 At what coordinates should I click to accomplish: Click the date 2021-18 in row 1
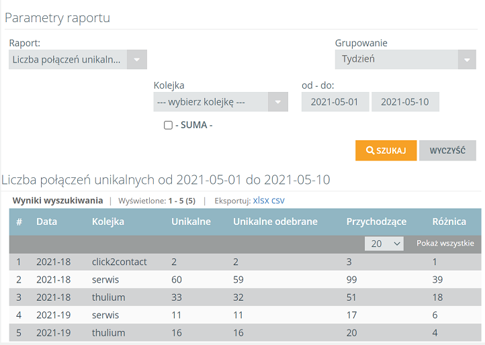[54, 262]
